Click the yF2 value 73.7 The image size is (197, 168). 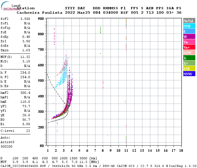pyautogui.click(x=26, y=106)
